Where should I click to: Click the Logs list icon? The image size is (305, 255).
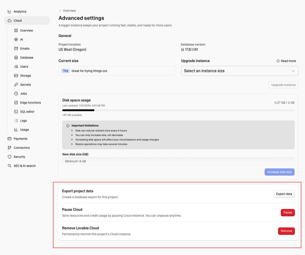(x=16, y=120)
